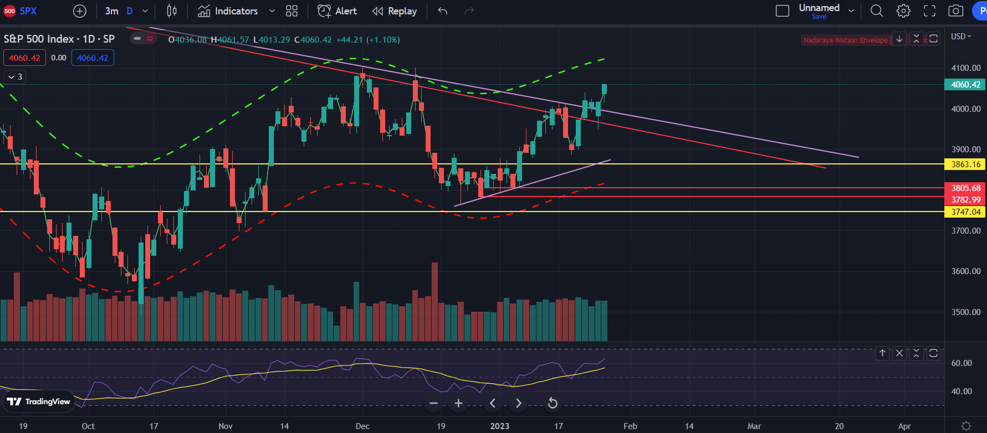This screenshot has height=433, width=987.
Task: Open chart settings gear icon
Action: (x=903, y=11)
